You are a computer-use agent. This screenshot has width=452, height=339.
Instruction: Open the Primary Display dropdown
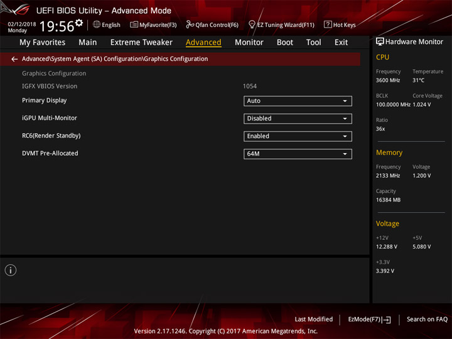[x=298, y=101]
